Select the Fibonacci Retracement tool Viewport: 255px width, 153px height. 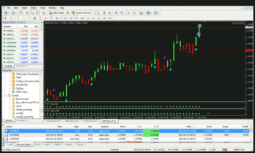click(x=40, y=18)
